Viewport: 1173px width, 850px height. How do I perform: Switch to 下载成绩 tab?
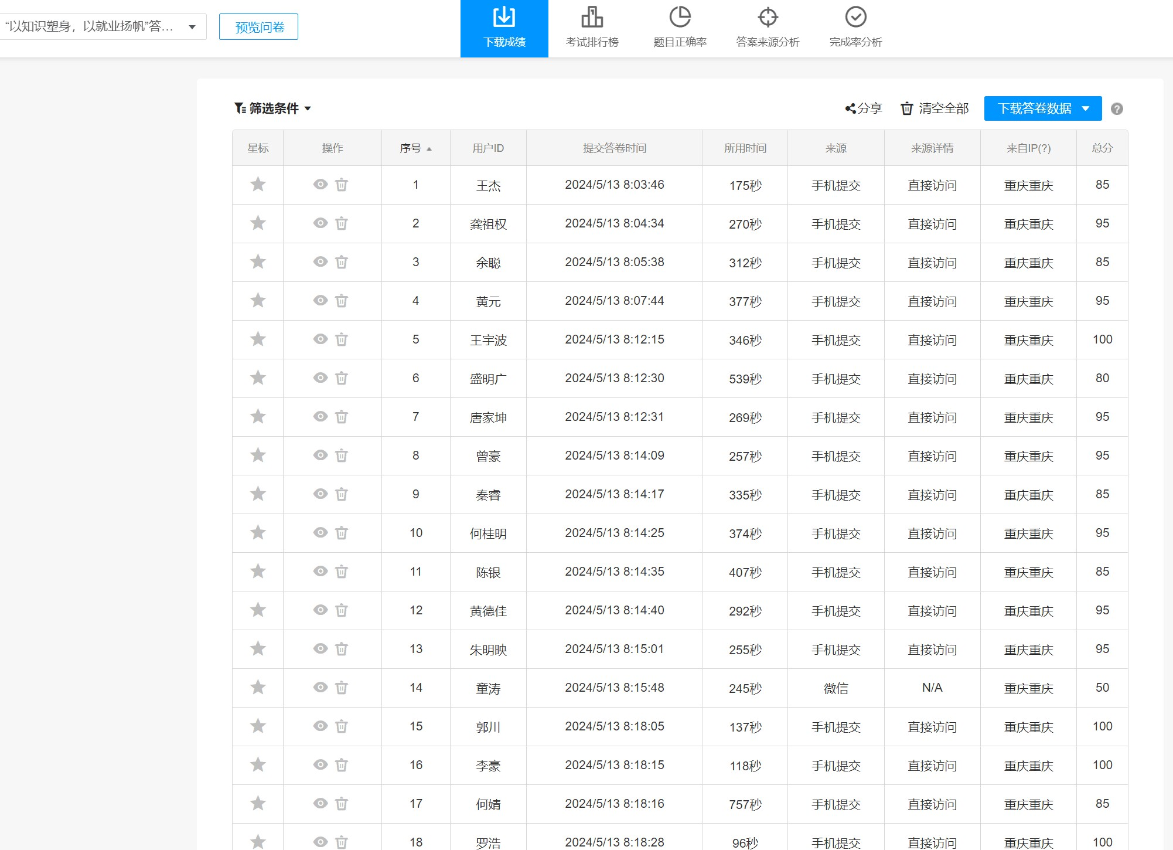point(504,28)
